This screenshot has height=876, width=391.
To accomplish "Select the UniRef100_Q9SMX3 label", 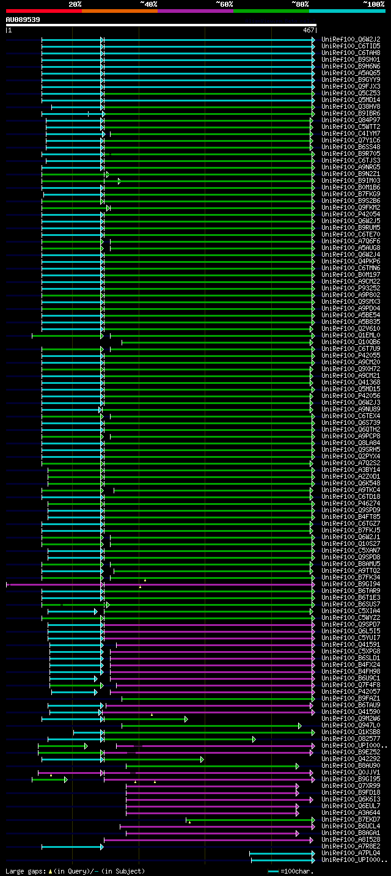I will (x=351, y=301).
